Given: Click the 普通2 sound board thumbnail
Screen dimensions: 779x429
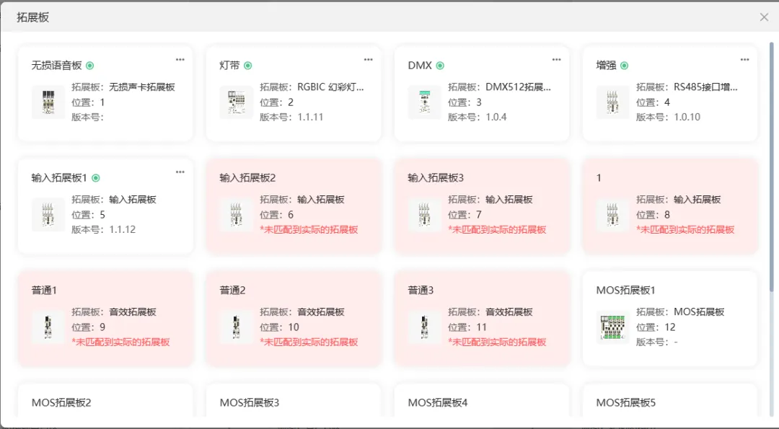Looking at the screenshot, I should 237,327.
